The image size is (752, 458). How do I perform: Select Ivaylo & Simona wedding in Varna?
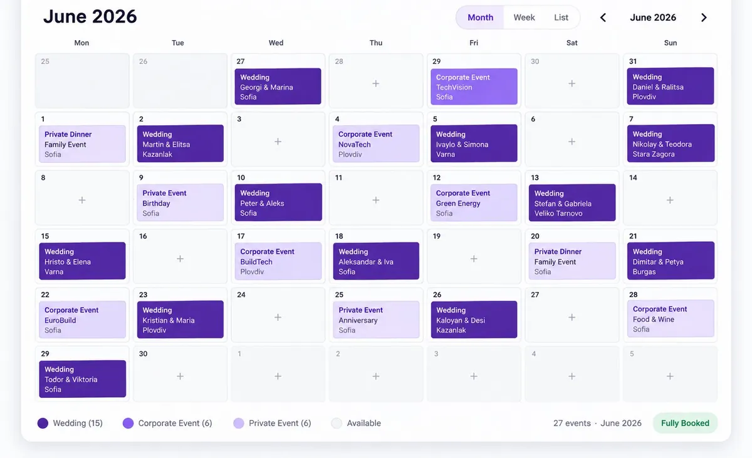(x=474, y=144)
